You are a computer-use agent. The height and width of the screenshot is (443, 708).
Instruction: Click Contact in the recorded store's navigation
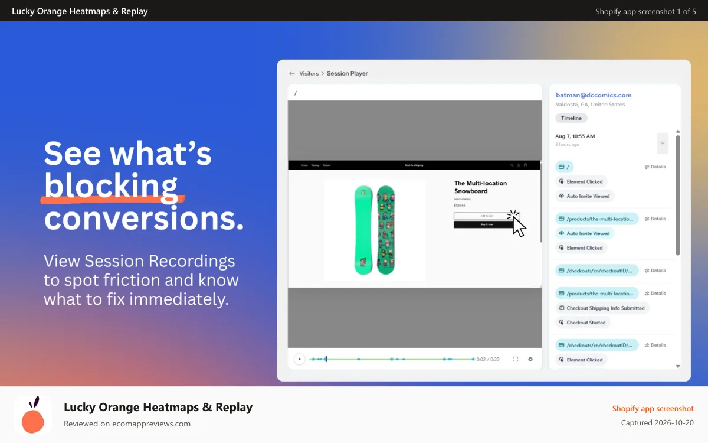pyautogui.click(x=327, y=165)
